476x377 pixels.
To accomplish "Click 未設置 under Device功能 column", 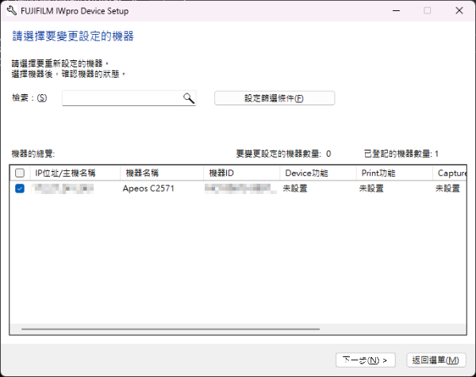I will 295,188.
